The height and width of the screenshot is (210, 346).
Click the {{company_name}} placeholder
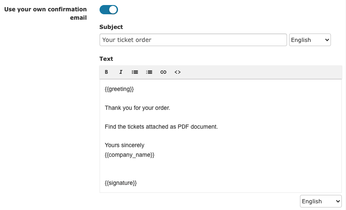[x=130, y=155]
